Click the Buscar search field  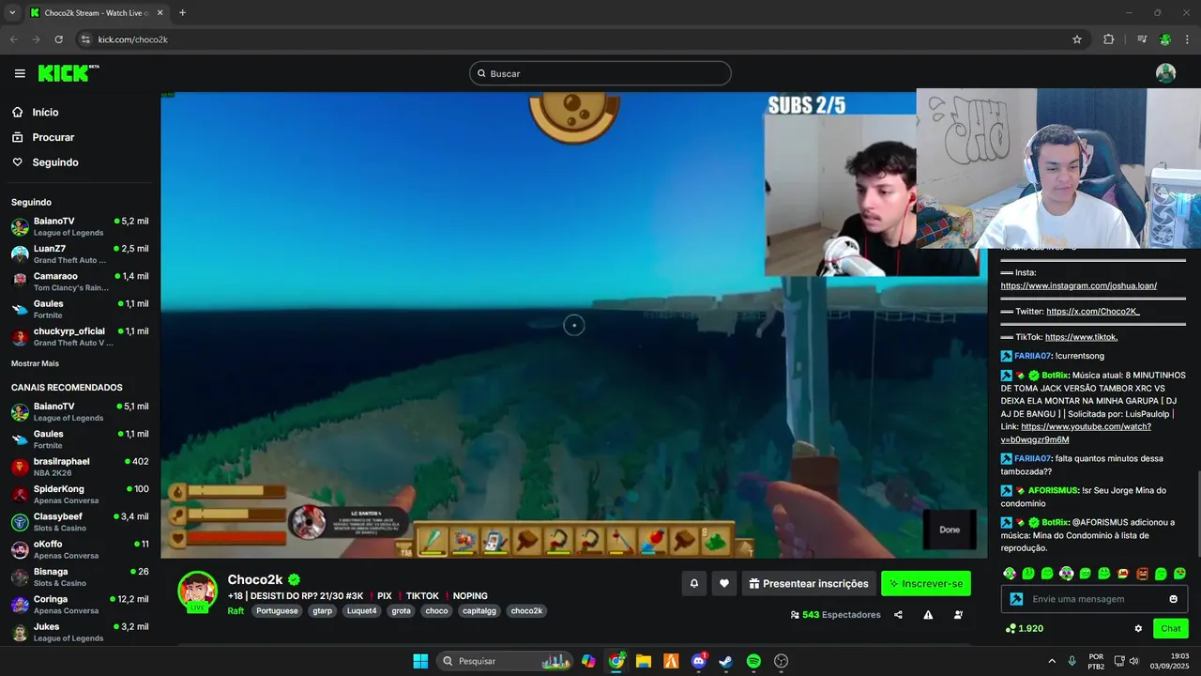tap(600, 73)
